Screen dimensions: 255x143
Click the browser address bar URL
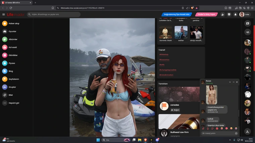[83, 8]
